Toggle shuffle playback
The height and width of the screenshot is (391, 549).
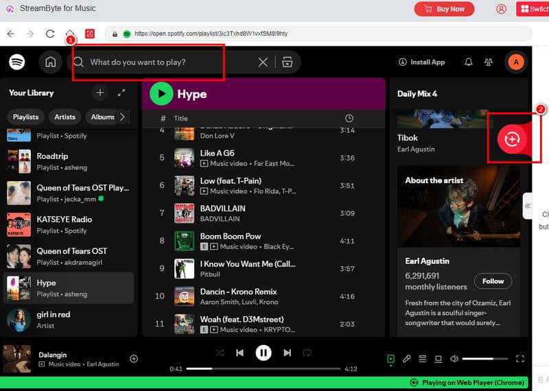click(x=220, y=353)
